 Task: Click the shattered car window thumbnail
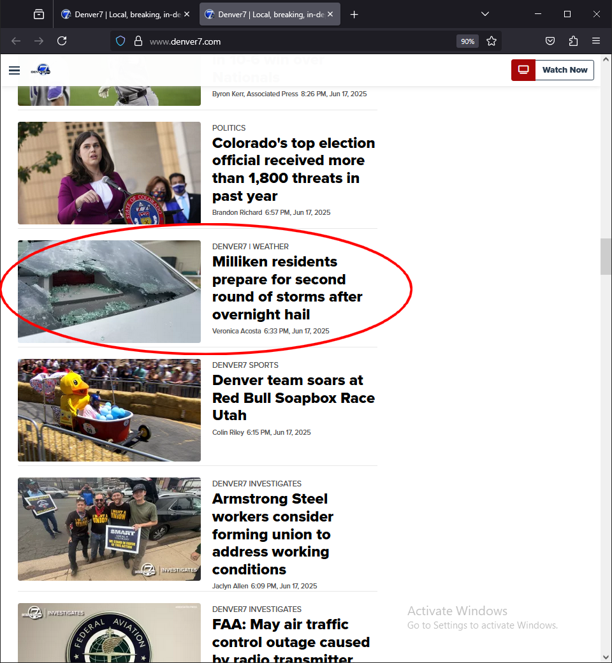coord(109,291)
